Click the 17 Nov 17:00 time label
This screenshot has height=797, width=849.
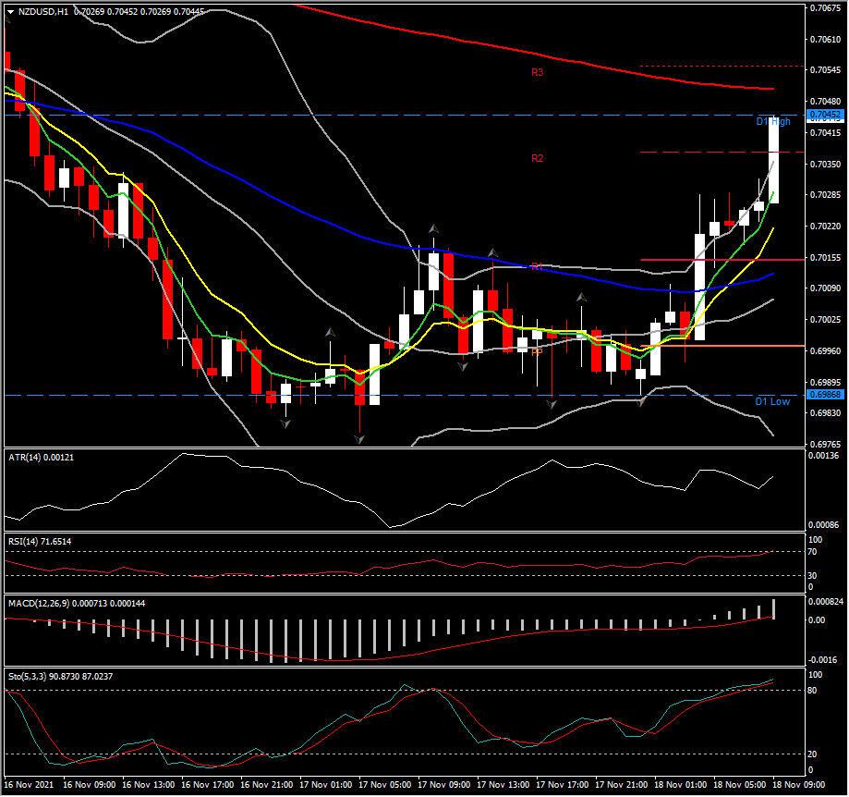562,785
